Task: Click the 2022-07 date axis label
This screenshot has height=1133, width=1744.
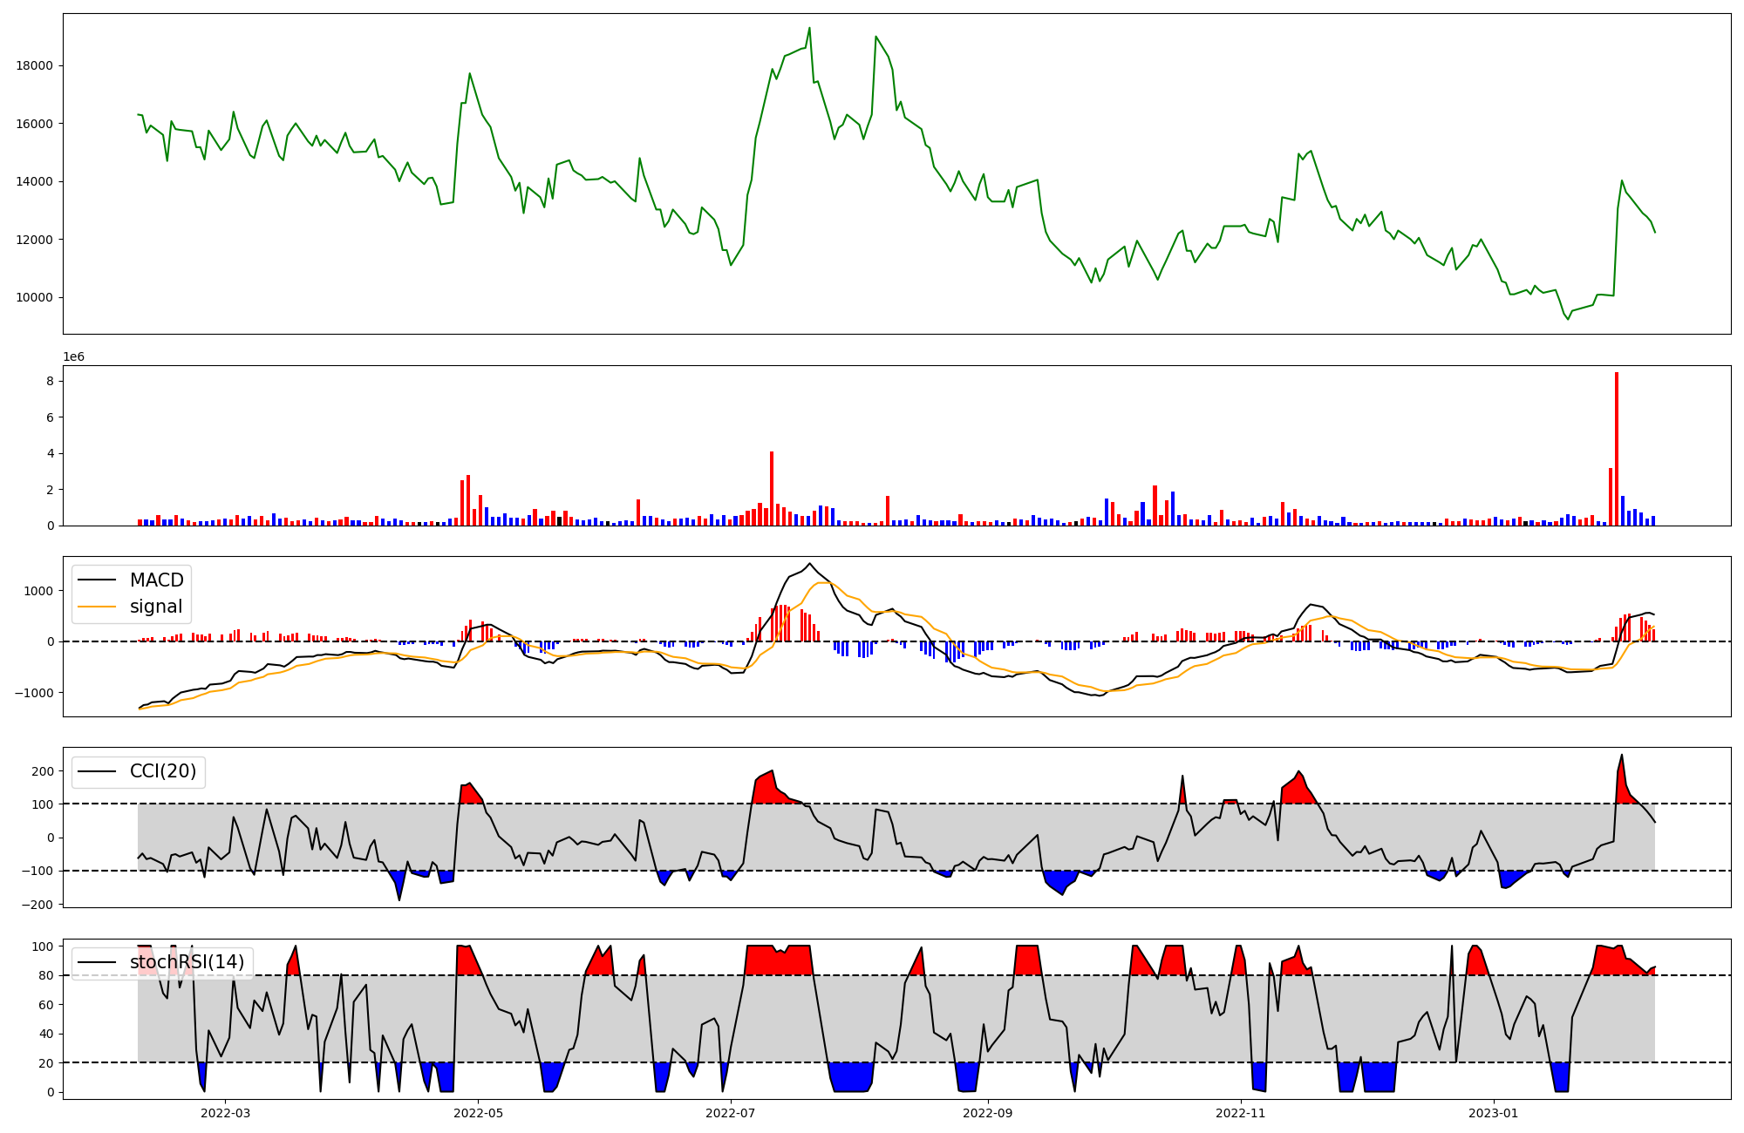Action: point(730,1113)
